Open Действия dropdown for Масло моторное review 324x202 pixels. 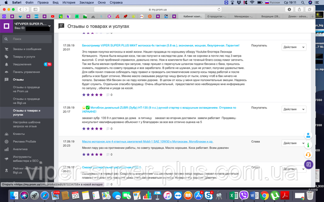(x=293, y=143)
